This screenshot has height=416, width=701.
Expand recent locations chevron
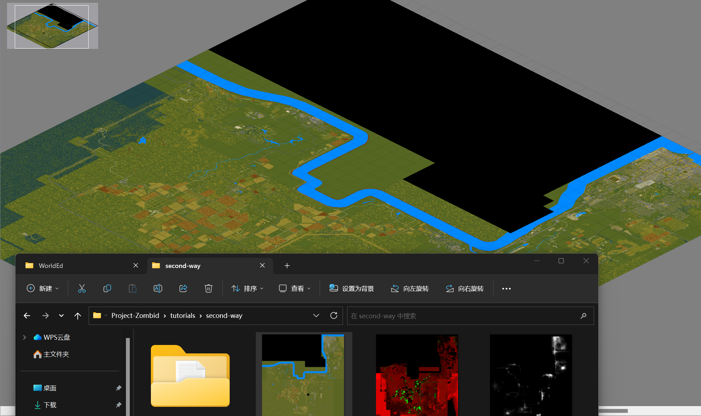[61, 316]
